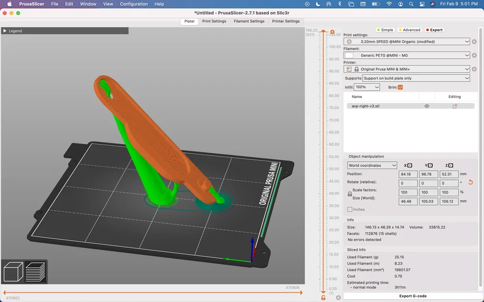Screen dimensions: 484x302
Task: Disable the Brim checkbox
Action: click(x=400, y=87)
